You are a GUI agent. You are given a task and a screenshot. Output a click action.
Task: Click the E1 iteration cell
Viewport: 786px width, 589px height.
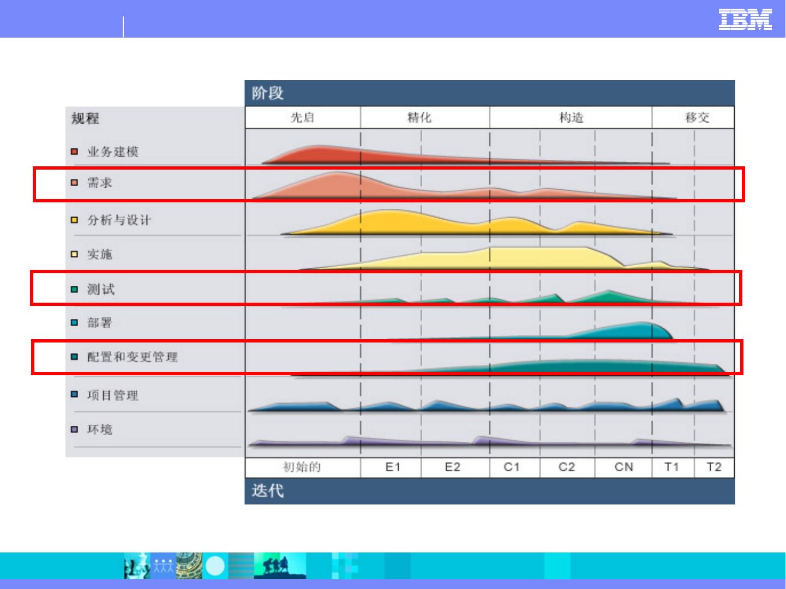[x=391, y=467]
